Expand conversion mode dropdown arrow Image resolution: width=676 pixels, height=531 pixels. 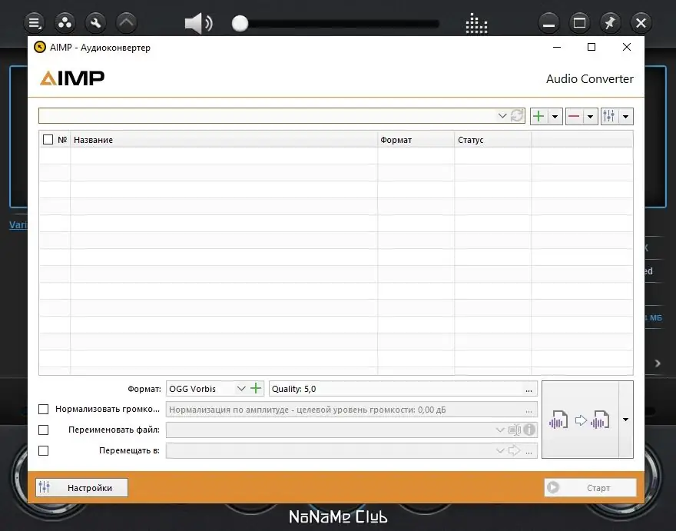625,420
